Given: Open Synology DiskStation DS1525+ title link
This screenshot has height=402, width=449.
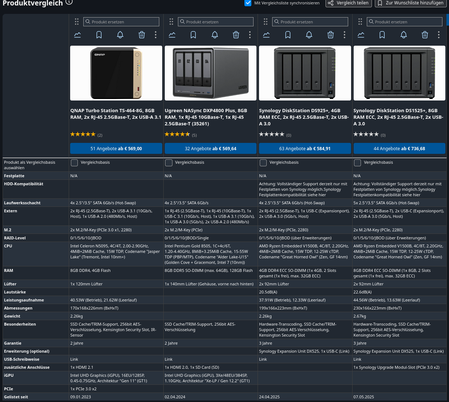Looking at the screenshot, I should 398,117.
